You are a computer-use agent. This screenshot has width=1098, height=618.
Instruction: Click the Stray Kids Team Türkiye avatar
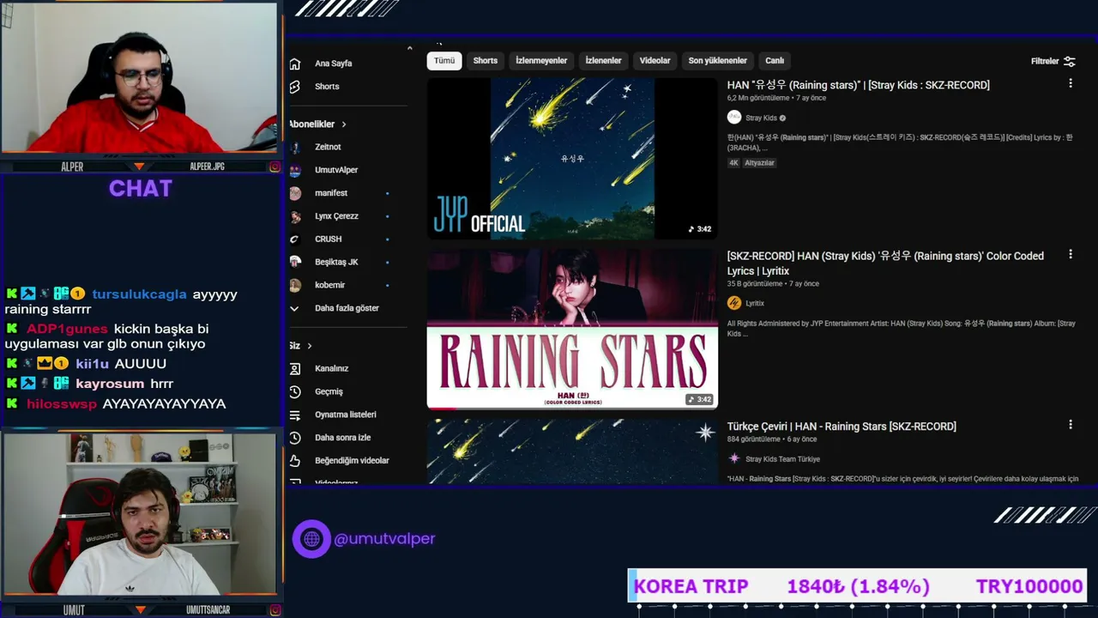(734, 459)
